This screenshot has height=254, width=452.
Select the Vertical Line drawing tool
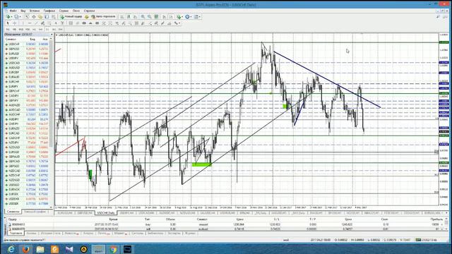[23, 23]
